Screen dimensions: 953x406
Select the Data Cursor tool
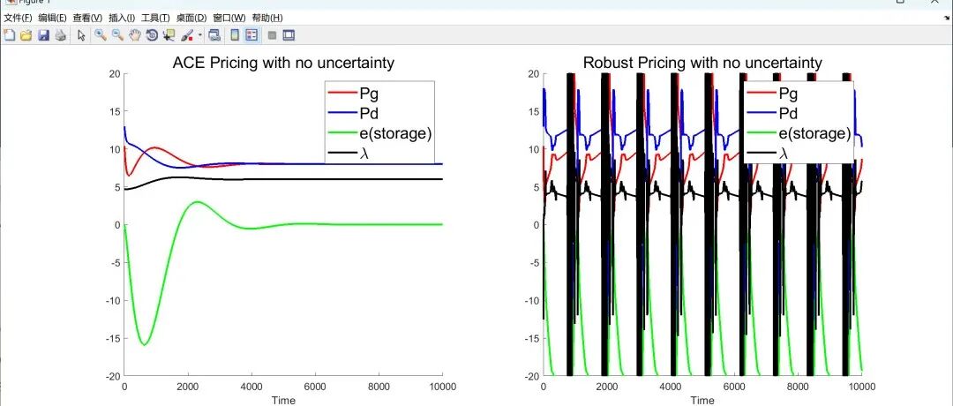point(169,35)
